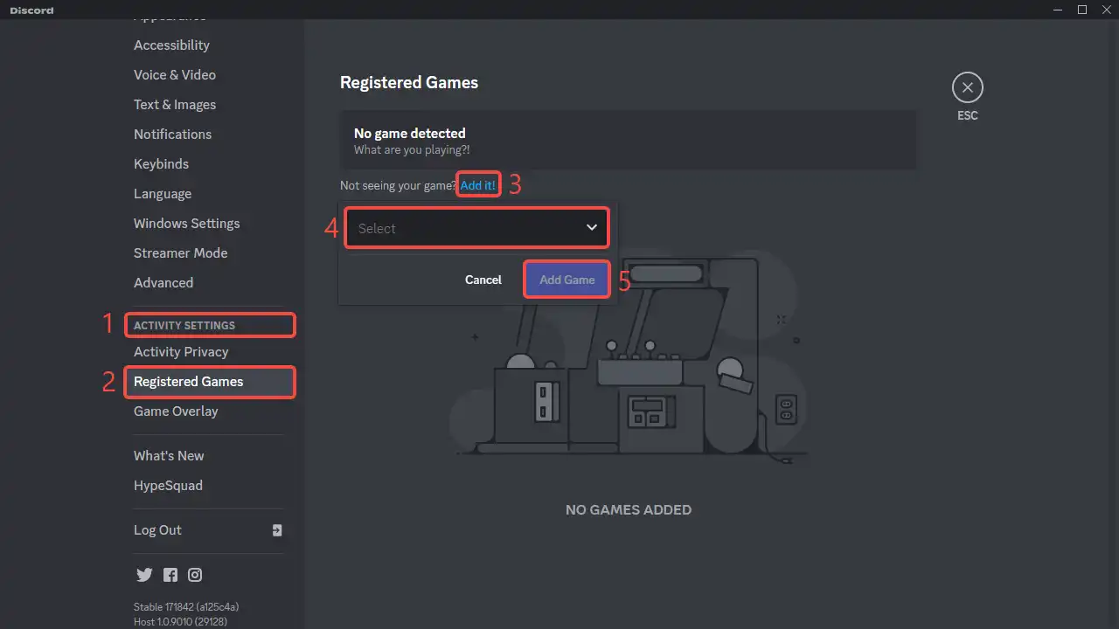
Task: Minimize the Discord window
Action: pos(1060,10)
